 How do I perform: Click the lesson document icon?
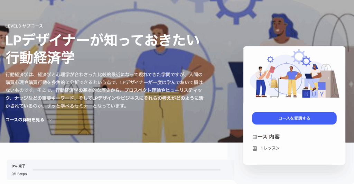coord(255,149)
